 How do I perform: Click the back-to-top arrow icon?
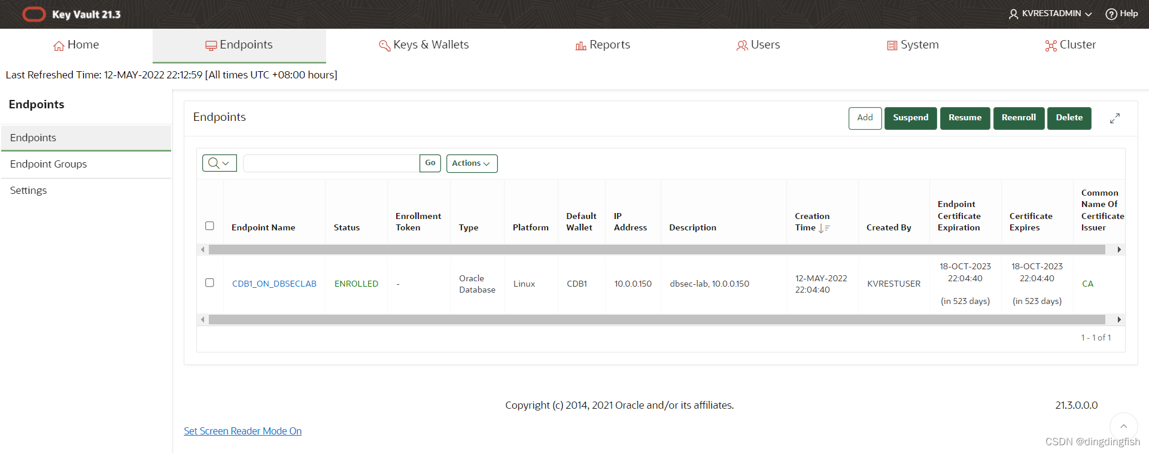(x=1123, y=426)
